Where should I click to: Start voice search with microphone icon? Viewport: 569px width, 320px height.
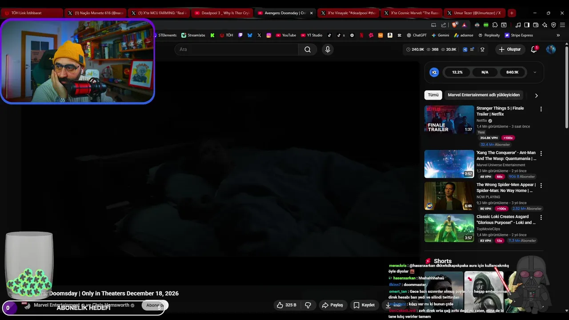[x=328, y=49]
